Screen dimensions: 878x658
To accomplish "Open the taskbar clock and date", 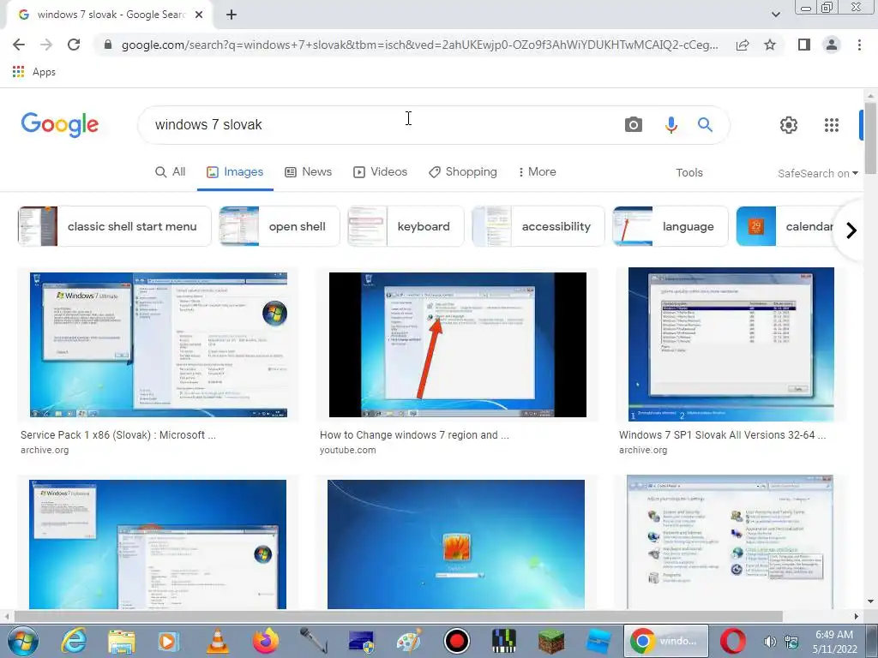I will [x=834, y=642].
